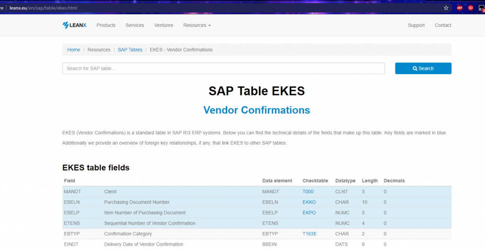Click the Datatype column header
Image resolution: width=485 pixels, height=249 pixels.
click(345, 181)
